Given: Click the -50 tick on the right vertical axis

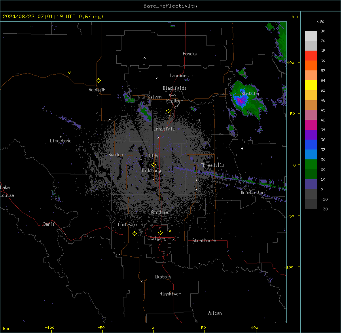Looking at the screenshot, I should point(290,216).
